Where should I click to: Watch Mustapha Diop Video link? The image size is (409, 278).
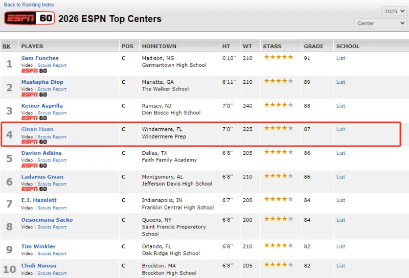(27, 89)
